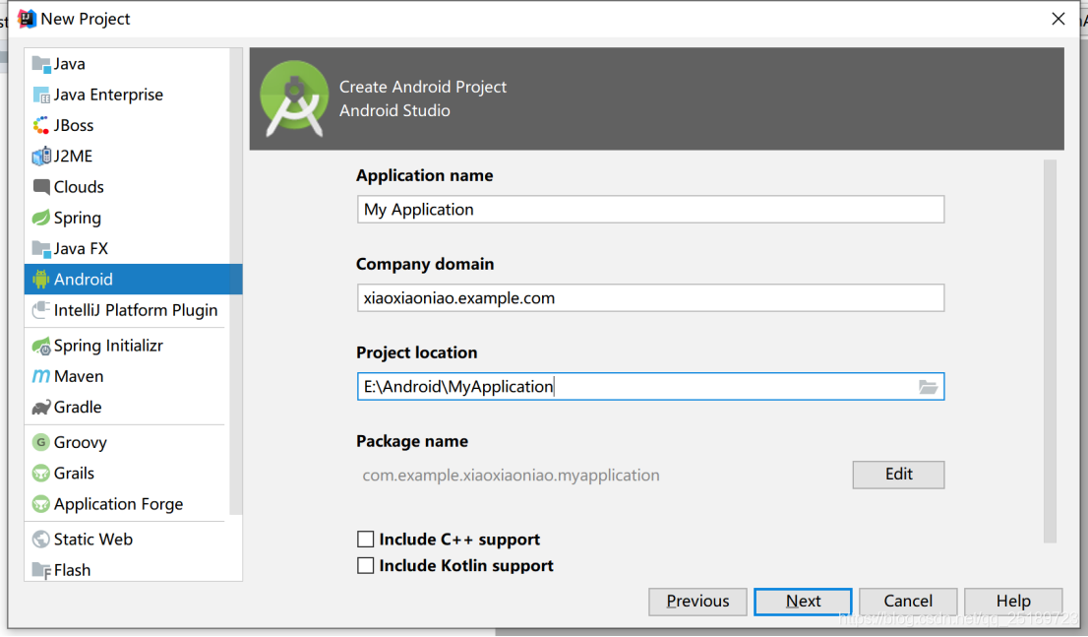Focus the Application name field
This screenshot has width=1088, height=637.
pos(650,209)
